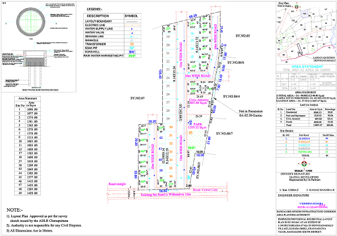Click the Land Use Analysis heading
The image size is (337, 236).
(309, 105)
